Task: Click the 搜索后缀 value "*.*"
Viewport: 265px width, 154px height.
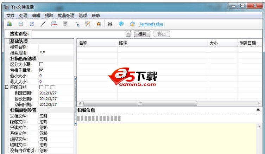Action: [x=42, y=53]
